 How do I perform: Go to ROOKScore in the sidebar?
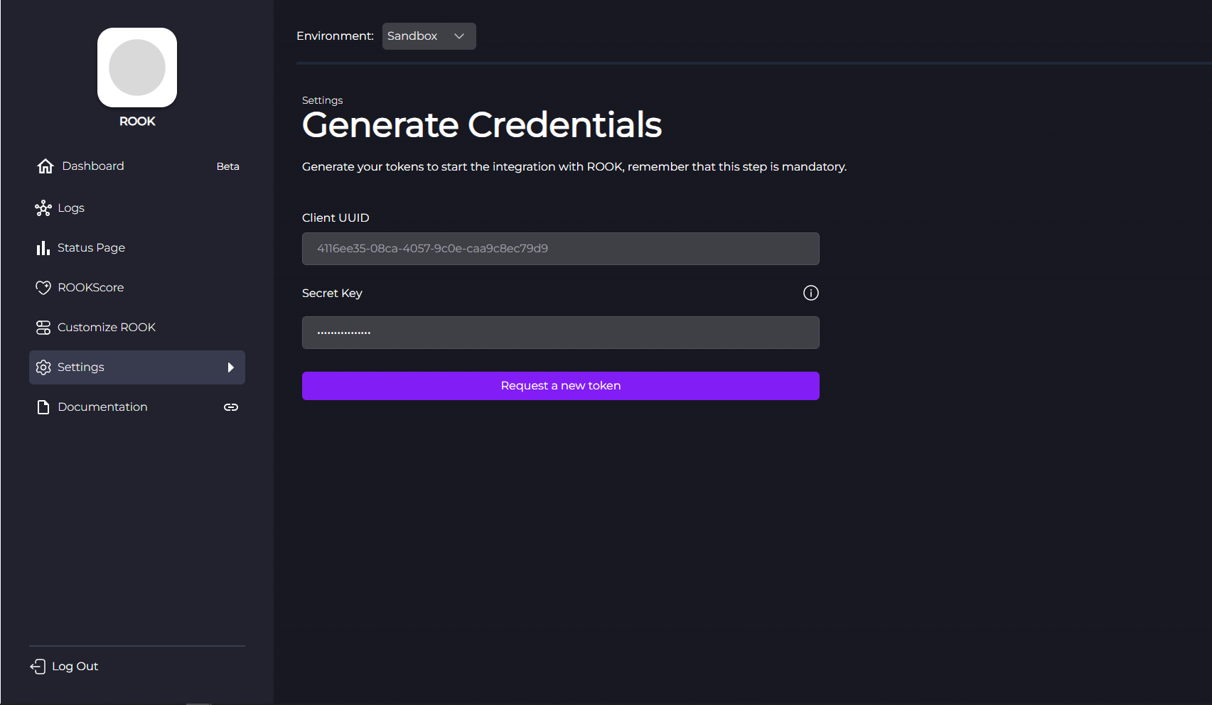tap(90, 288)
